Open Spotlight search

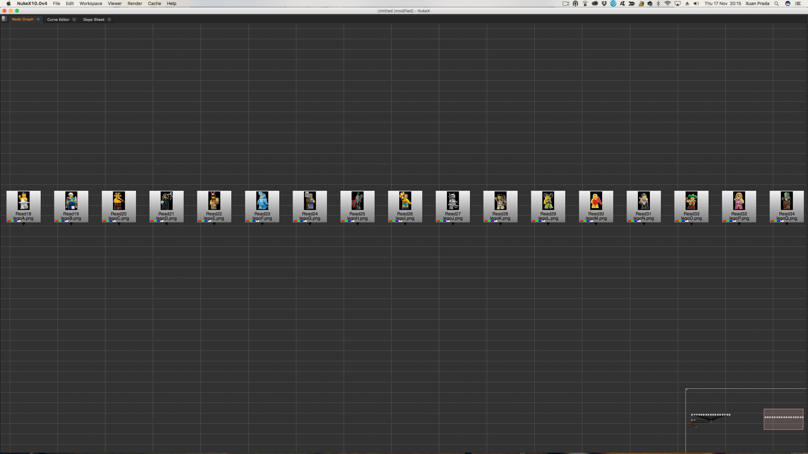click(x=777, y=4)
